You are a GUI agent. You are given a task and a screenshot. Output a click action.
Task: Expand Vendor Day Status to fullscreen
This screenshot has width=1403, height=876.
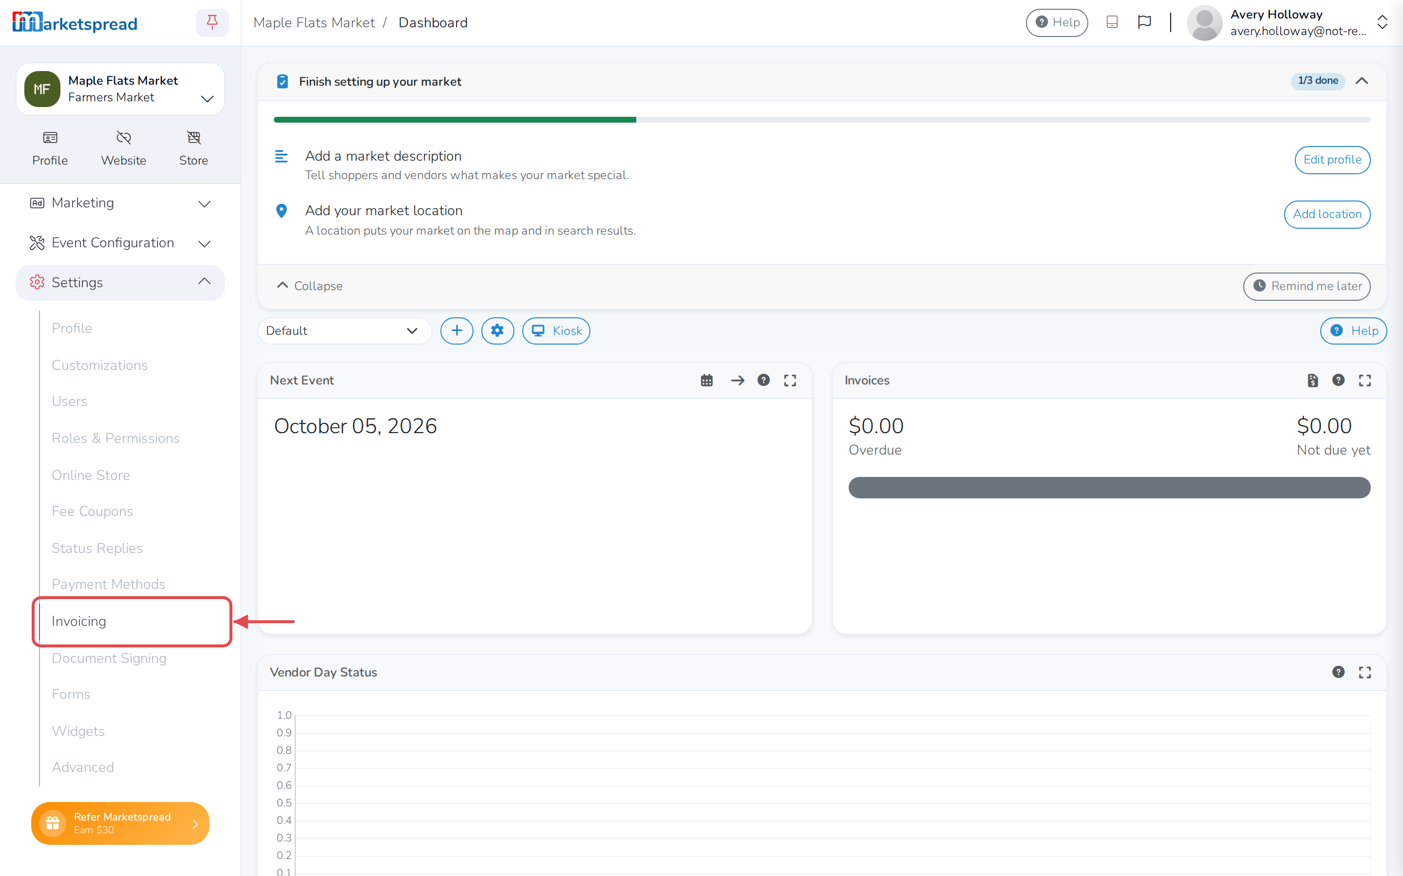[x=1365, y=672]
